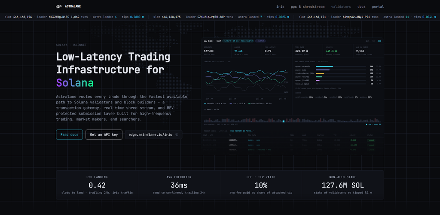Open the iris nav item
Screen dimensions: 440x215
click(280, 6)
